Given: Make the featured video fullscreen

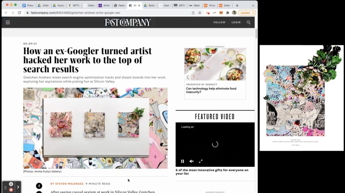Looking at the screenshot, I should pyautogui.click(x=201, y=161).
